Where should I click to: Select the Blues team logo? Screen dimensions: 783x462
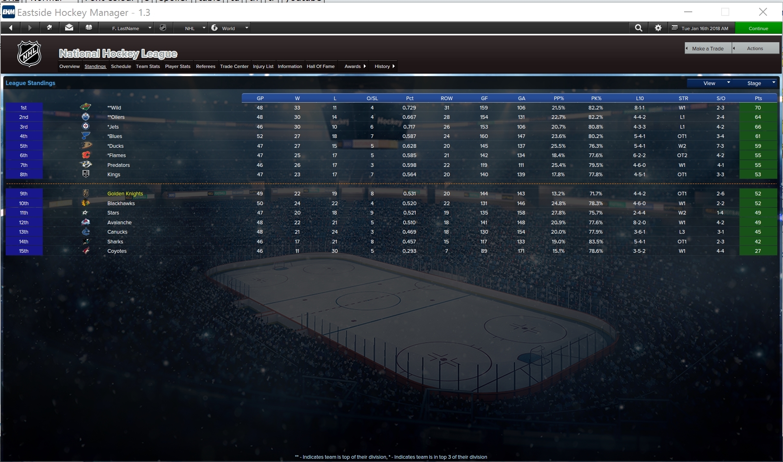85,136
